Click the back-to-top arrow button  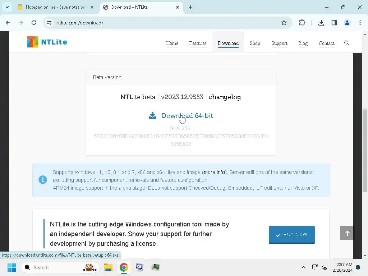click(348, 233)
